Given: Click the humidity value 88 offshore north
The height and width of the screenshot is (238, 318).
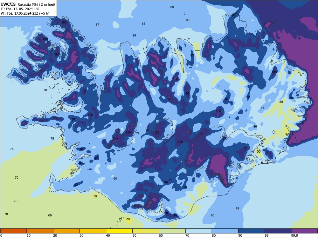Looking at the screenshot, I should click(x=143, y=24).
